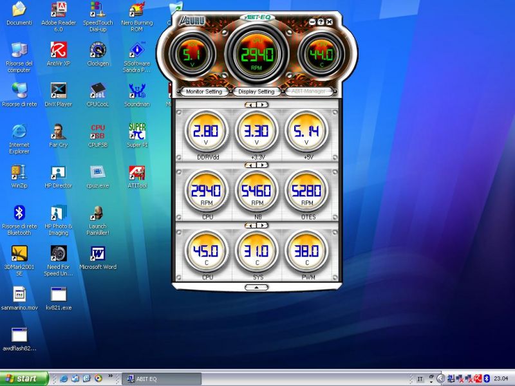
Task: Select the SYS temperature 31.0 C gauge
Action: 256,252
